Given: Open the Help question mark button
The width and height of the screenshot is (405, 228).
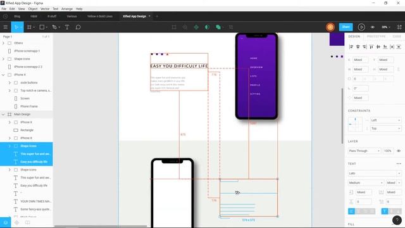Looking at the screenshot, I should click(x=397, y=220).
